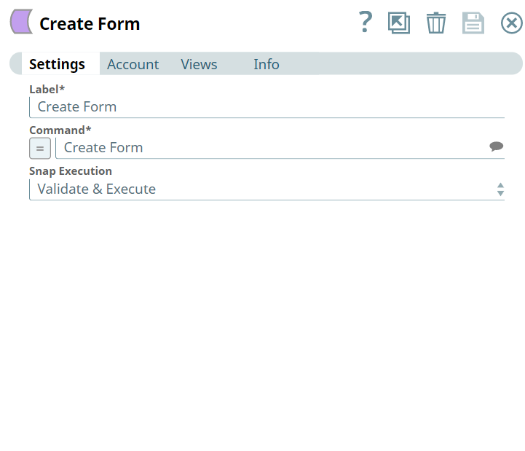
Task: Open the Info tab
Action: (x=267, y=64)
